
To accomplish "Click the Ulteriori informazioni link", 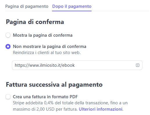I will [101, 109].
